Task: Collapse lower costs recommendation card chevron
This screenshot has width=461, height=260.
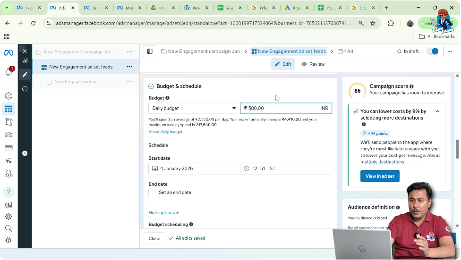Action: [438, 111]
